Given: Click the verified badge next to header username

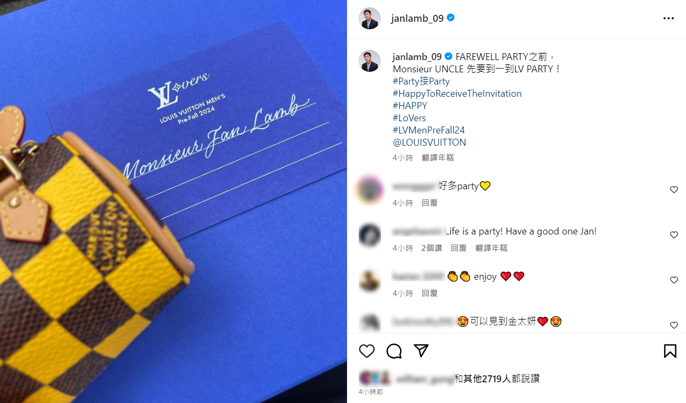Looking at the screenshot, I should click(x=451, y=18).
